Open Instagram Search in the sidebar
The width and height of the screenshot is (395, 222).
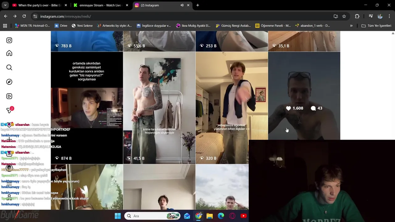9,68
